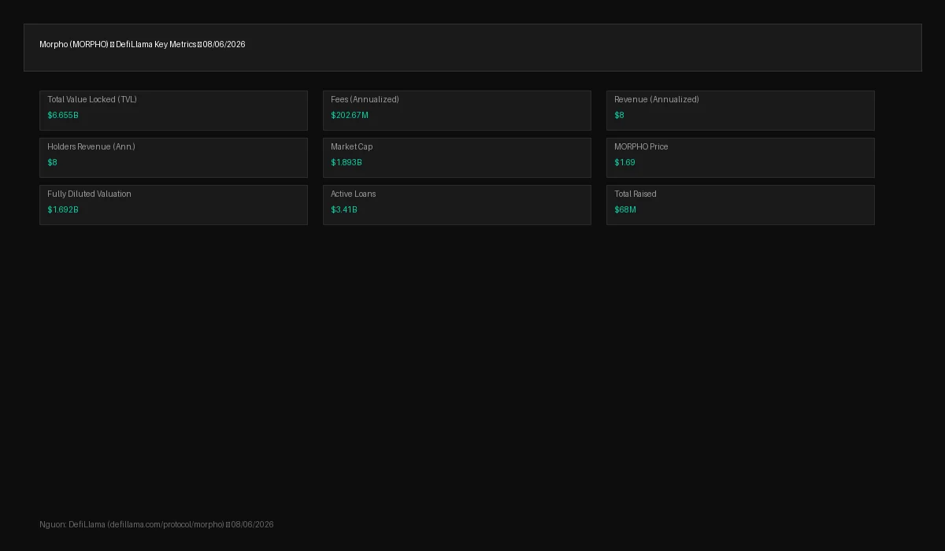The width and height of the screenshot is (945, 551).
Task: Click the "$1.692B" valuation value
Action: 63,210
